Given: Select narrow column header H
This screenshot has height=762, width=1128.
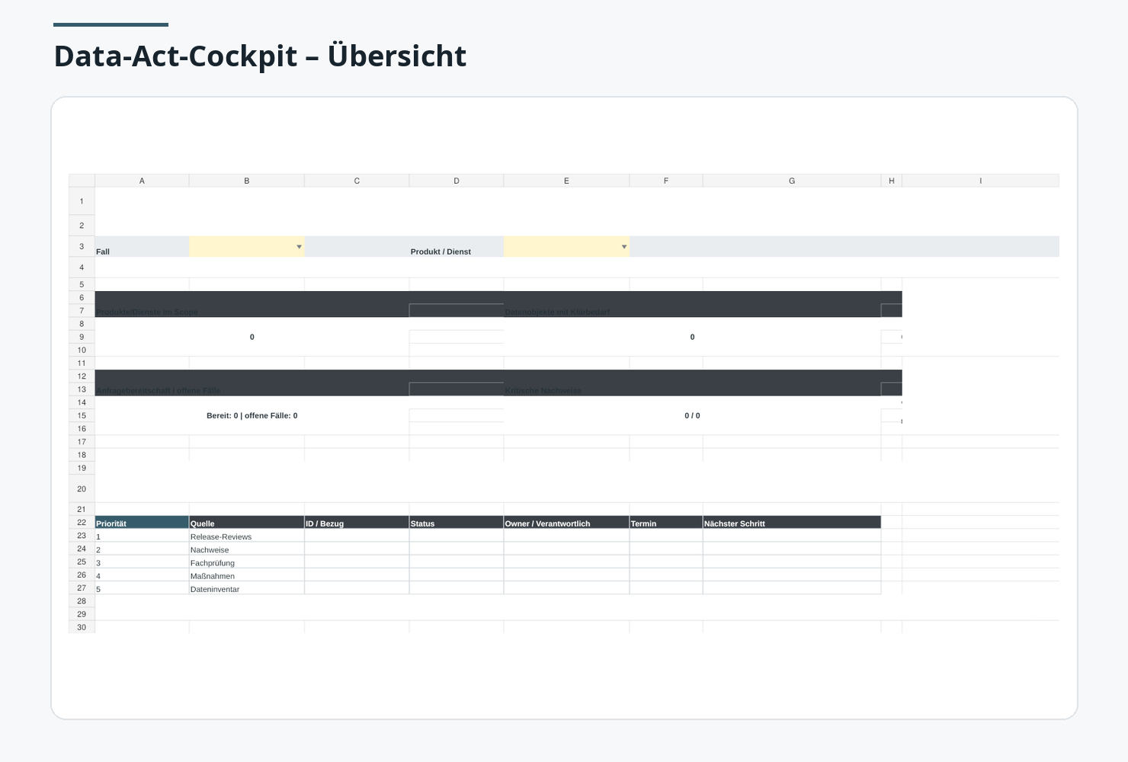Looking at the screenshot, I should coord(892,181).
